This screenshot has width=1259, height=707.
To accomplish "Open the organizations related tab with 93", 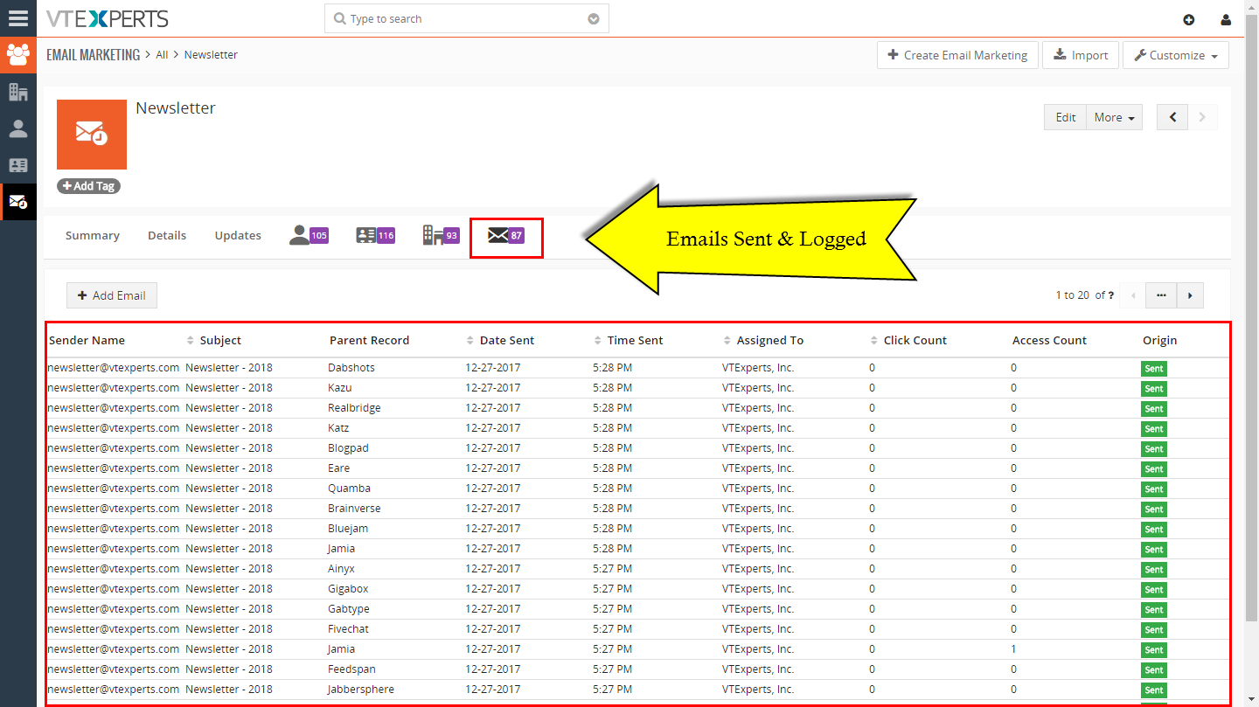I will pyautogui.click(x=442, y=235).
